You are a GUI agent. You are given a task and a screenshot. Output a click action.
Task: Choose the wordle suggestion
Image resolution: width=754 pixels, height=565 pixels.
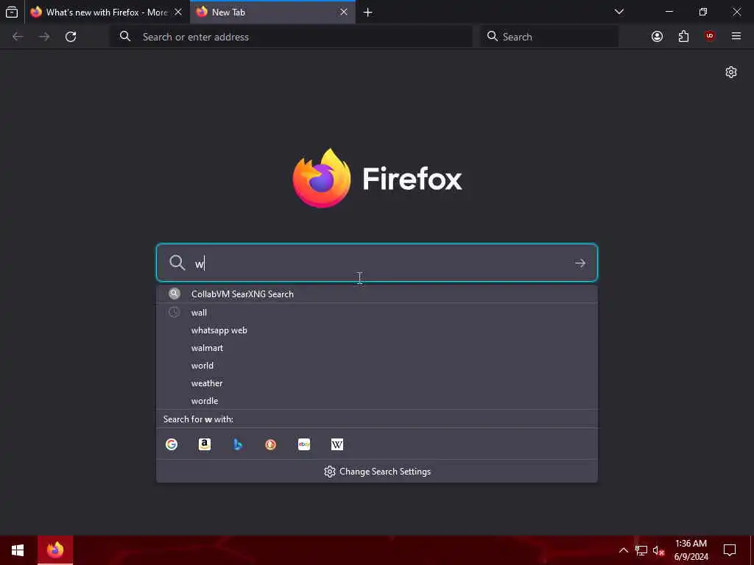click(377, 401)
